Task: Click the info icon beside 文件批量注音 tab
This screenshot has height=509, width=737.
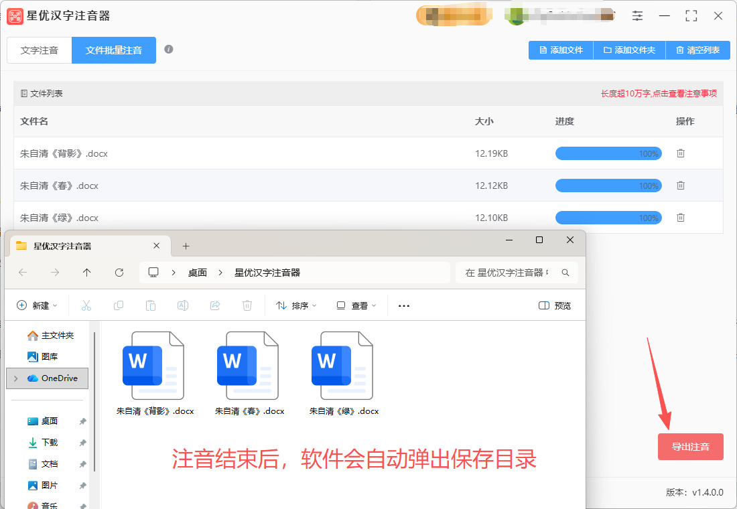Action: (x=169, y=50)
